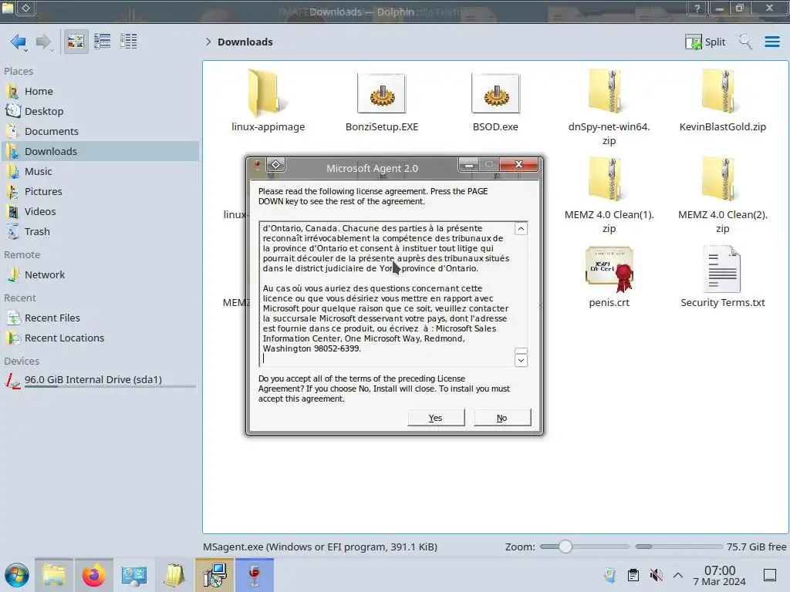Open Pictures in Places panel
The height and width of the screenshot is (592, 790).
[100, 191]
